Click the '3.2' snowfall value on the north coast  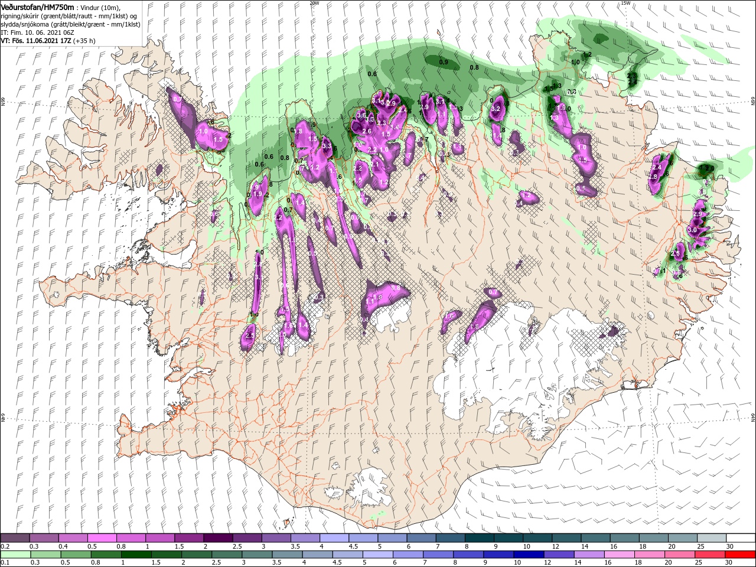click(496, 109)
